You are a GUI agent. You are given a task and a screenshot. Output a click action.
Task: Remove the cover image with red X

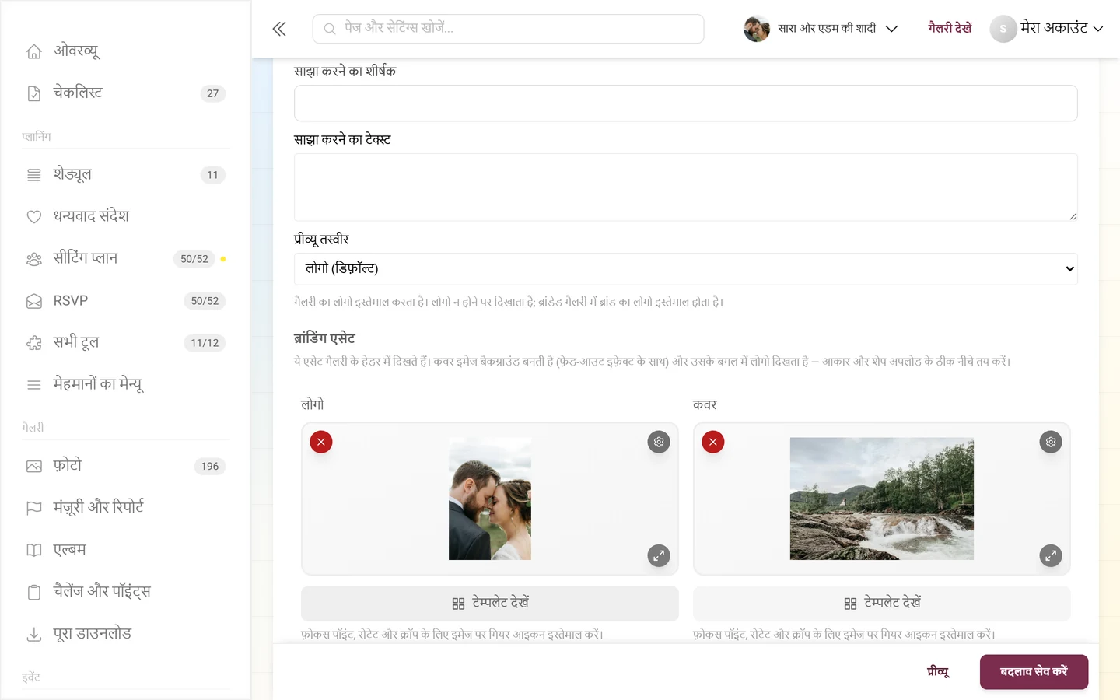(x=713, y=442)
